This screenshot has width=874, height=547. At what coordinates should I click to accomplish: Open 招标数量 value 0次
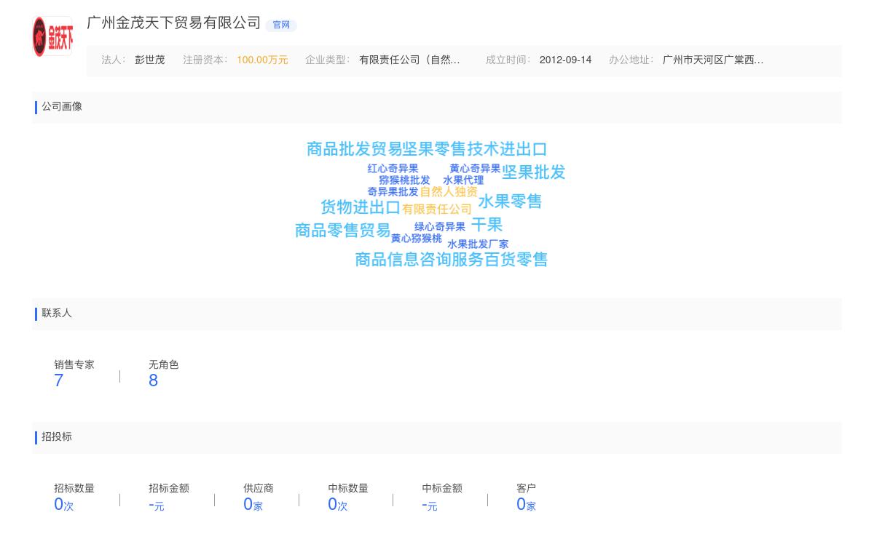coord(64,504)
